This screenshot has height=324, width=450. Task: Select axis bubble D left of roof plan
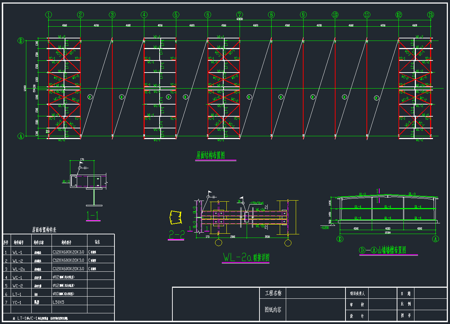[x=21, y=41]
